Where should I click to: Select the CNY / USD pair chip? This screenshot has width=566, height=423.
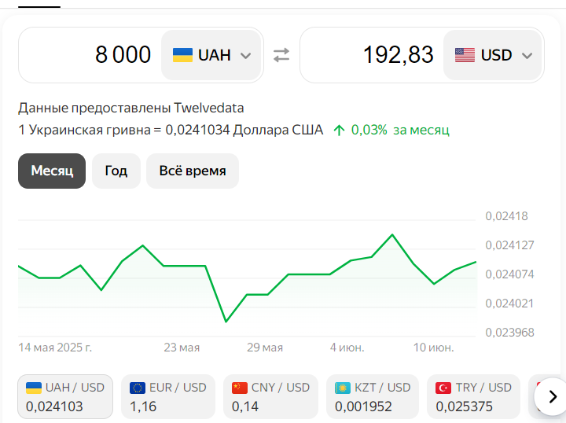pos(270,396)
